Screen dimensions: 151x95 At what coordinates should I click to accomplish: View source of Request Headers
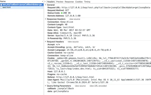tap(73, 42)
